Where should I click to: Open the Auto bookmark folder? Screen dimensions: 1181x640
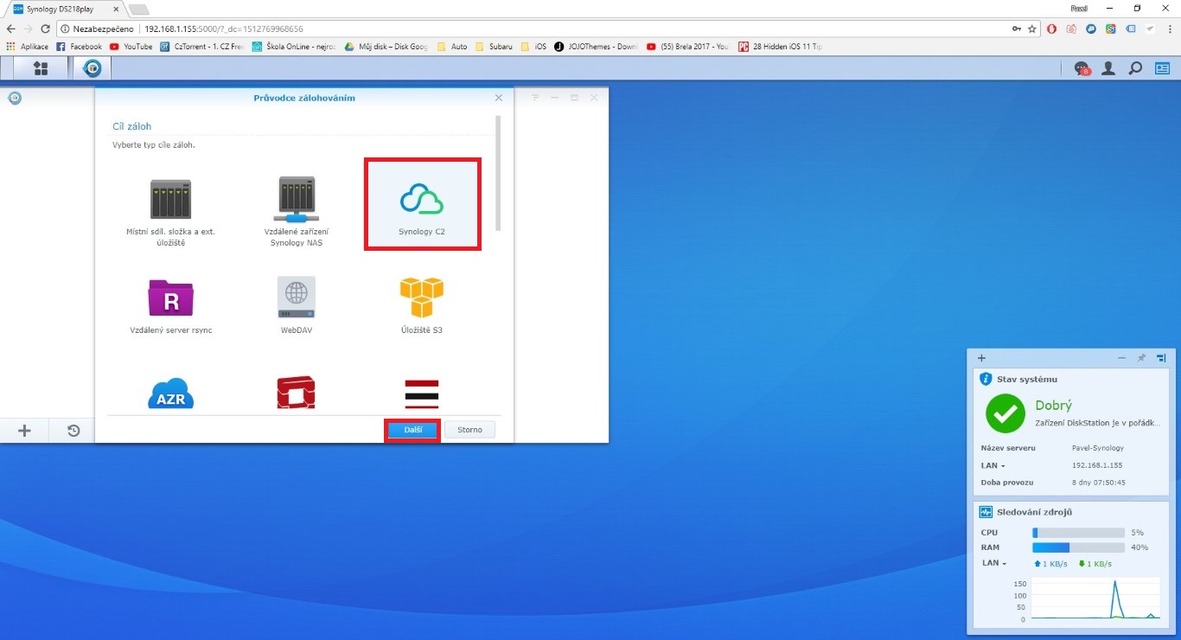point(453,47)
